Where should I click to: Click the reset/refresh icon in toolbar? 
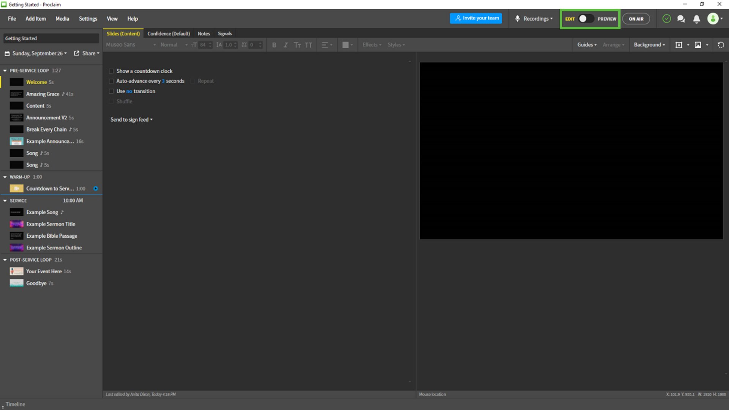(721, 45)
